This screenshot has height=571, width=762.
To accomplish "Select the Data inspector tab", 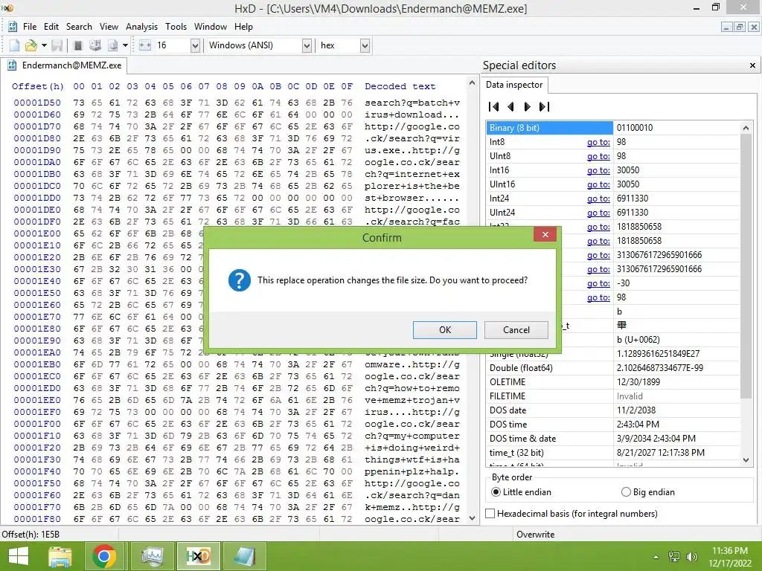I will pyautogui.click(x=514, y=85).
